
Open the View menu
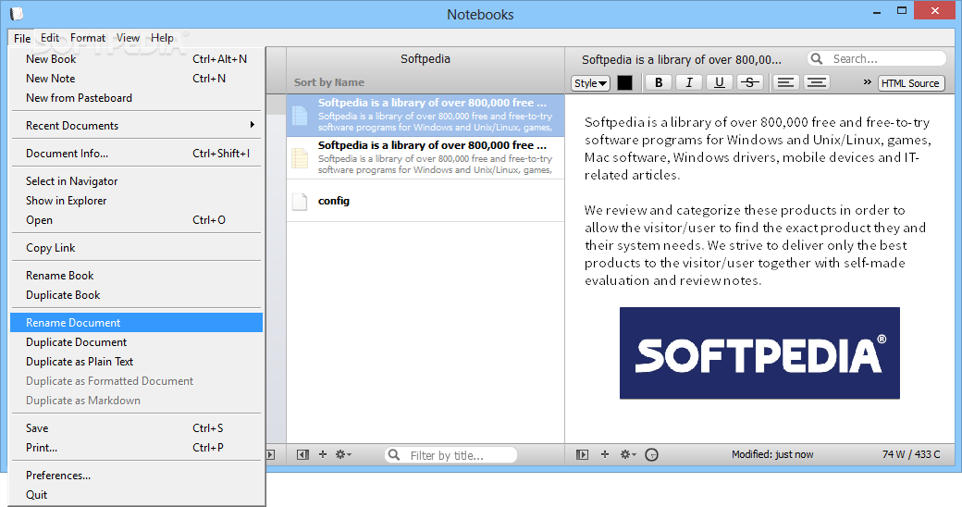coord(129,38)
